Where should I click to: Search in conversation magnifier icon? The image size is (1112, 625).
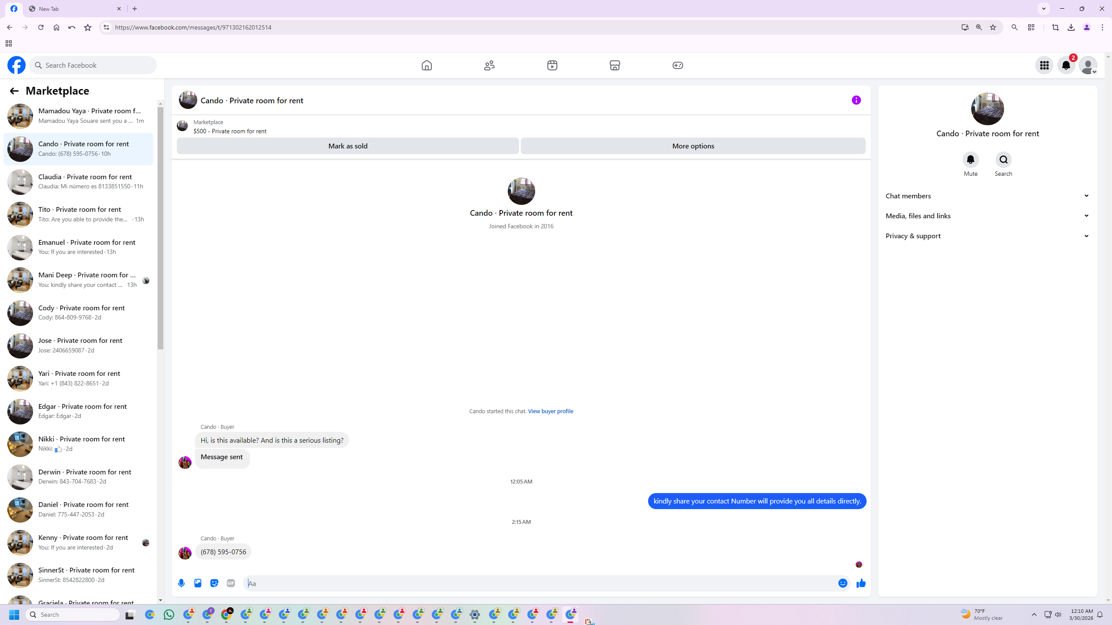click(1003, 160)
